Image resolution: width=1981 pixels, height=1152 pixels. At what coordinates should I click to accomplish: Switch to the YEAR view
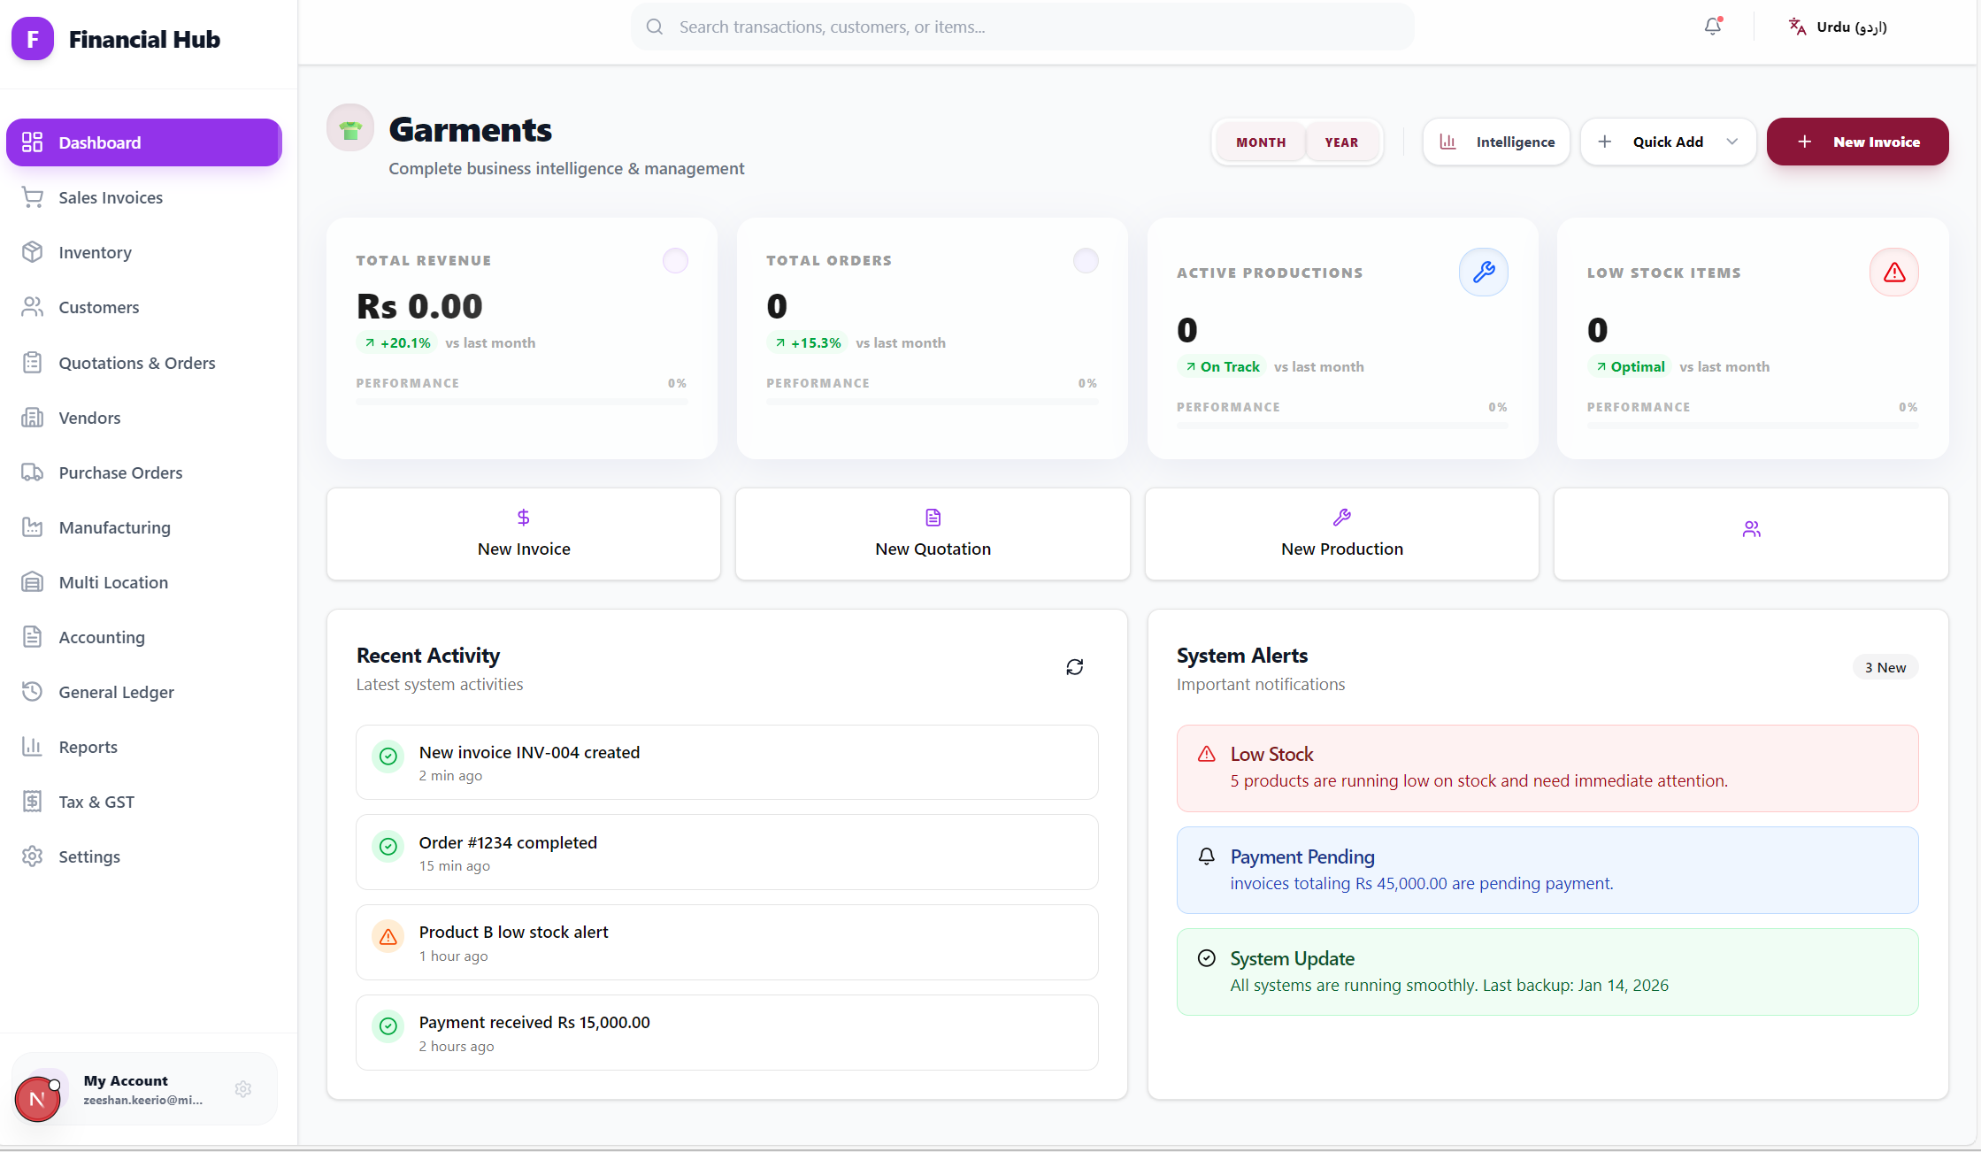(x=1341, y=142)
